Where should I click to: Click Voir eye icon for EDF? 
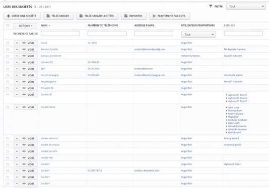point(24,69)
